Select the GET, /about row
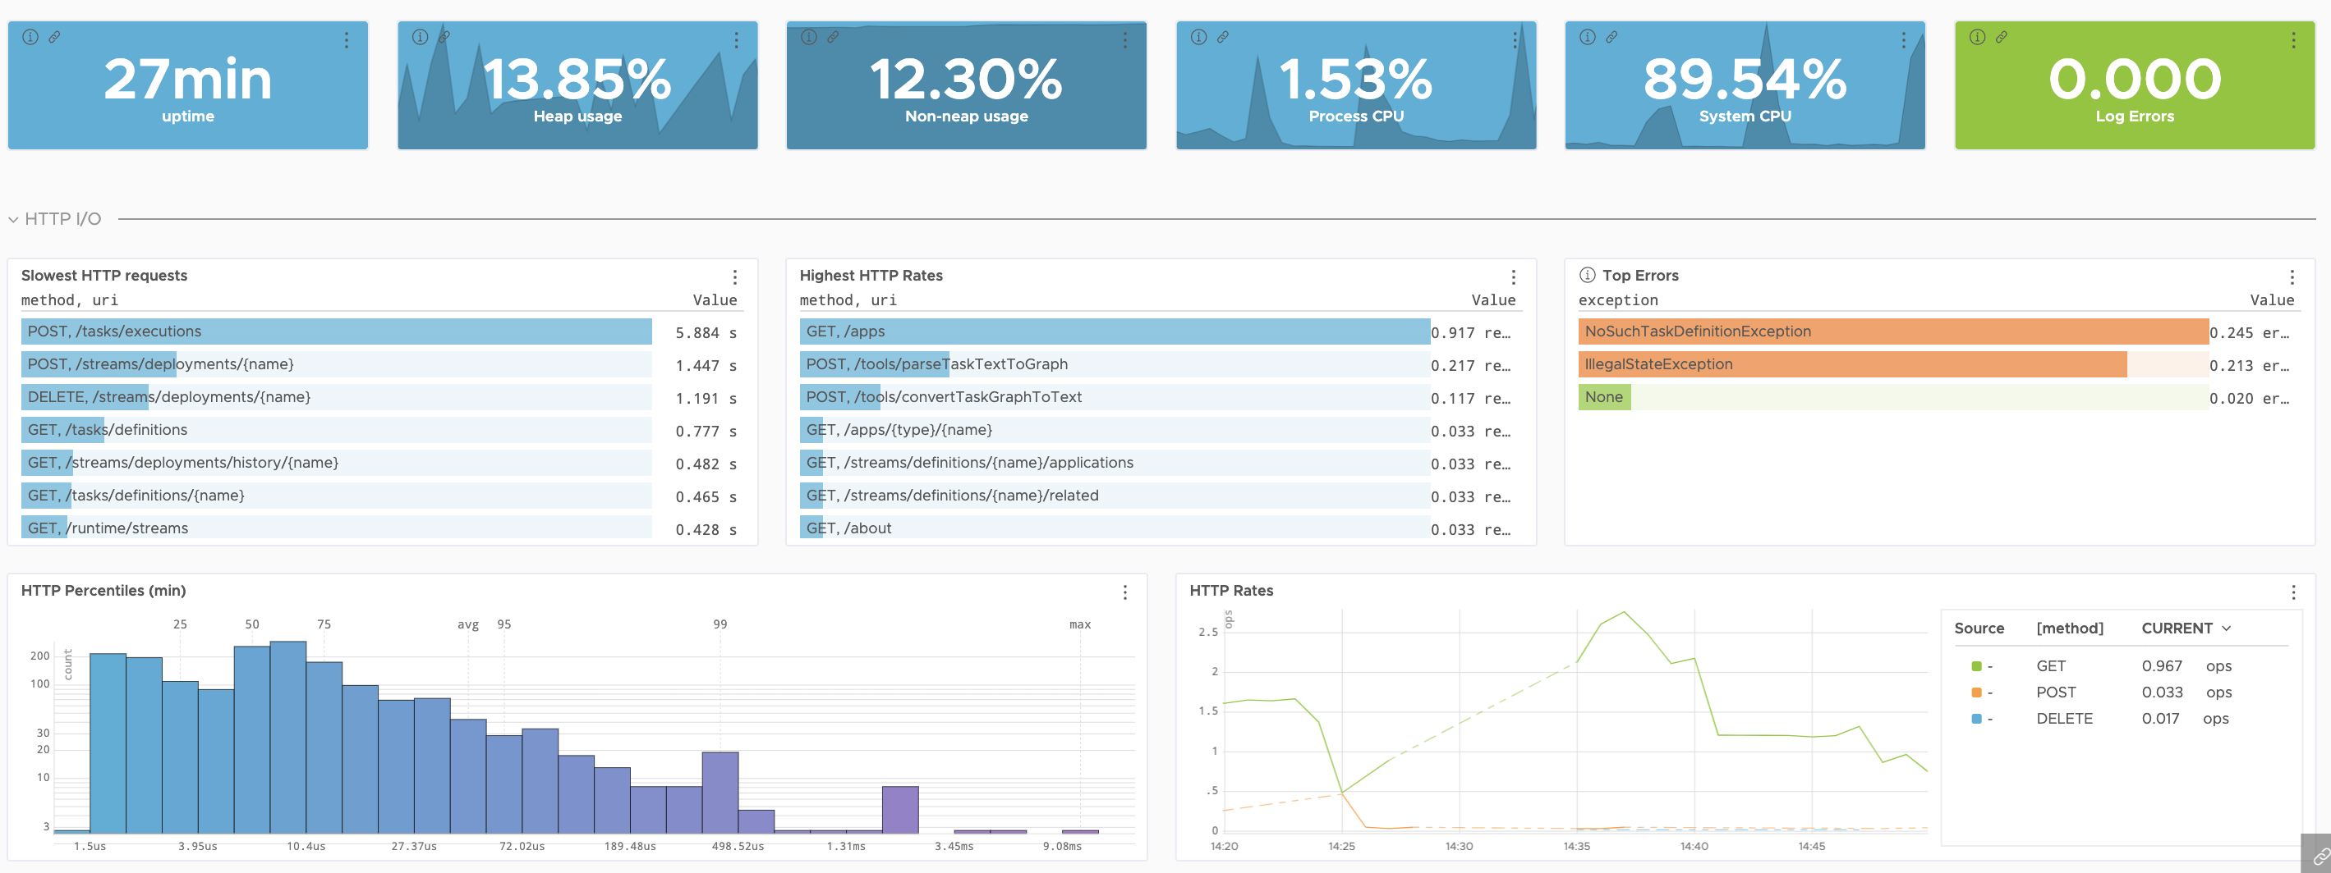Image resolution: width=2331 pixels, height=873 pixels. tap(1159, 528)
